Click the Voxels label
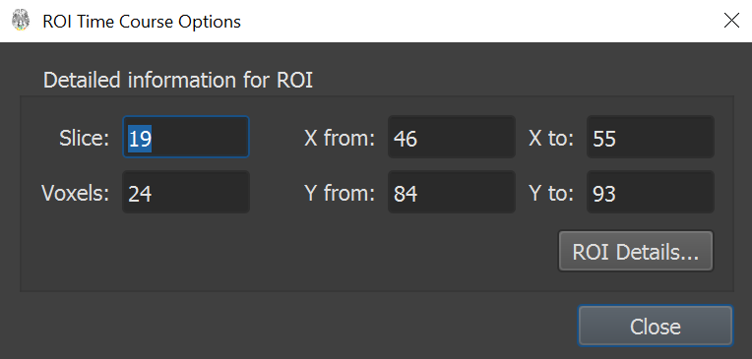Viewport: 752px width, 359px height. tap(76, 193)
